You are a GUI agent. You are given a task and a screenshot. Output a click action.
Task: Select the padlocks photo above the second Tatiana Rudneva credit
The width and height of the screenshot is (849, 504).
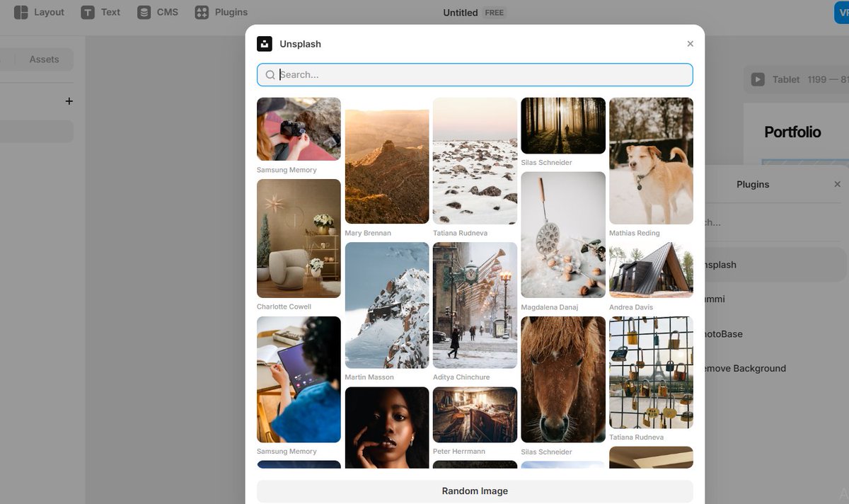click(651, 372)
